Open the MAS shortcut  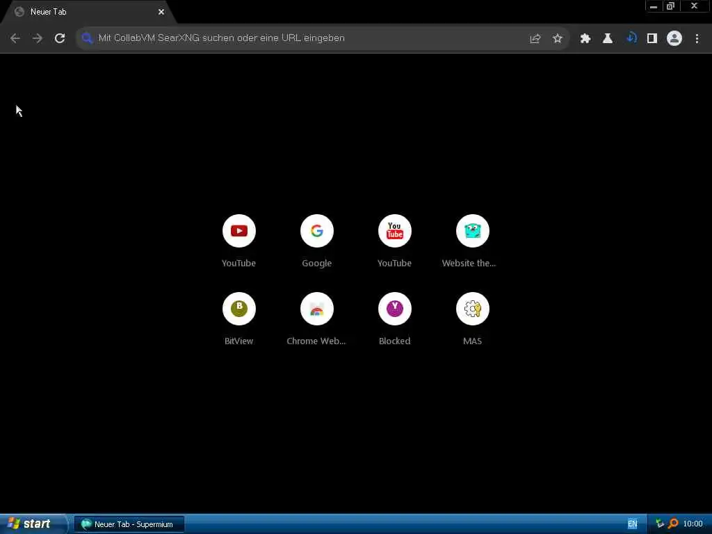point(472,318)
